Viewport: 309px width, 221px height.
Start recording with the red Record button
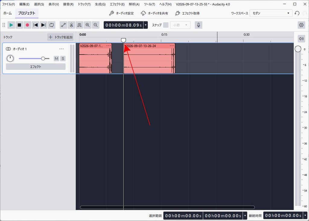pos(27,25)
